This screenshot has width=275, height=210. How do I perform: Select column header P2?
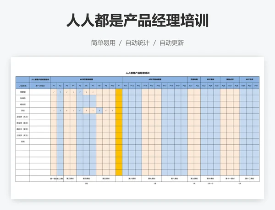pos(60,86)
